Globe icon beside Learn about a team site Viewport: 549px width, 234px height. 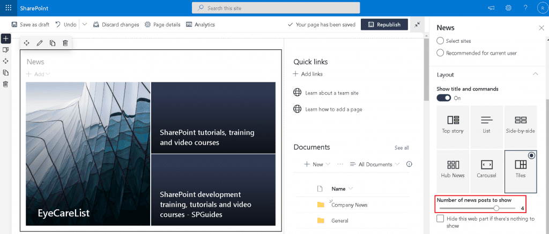coord(297,93)
